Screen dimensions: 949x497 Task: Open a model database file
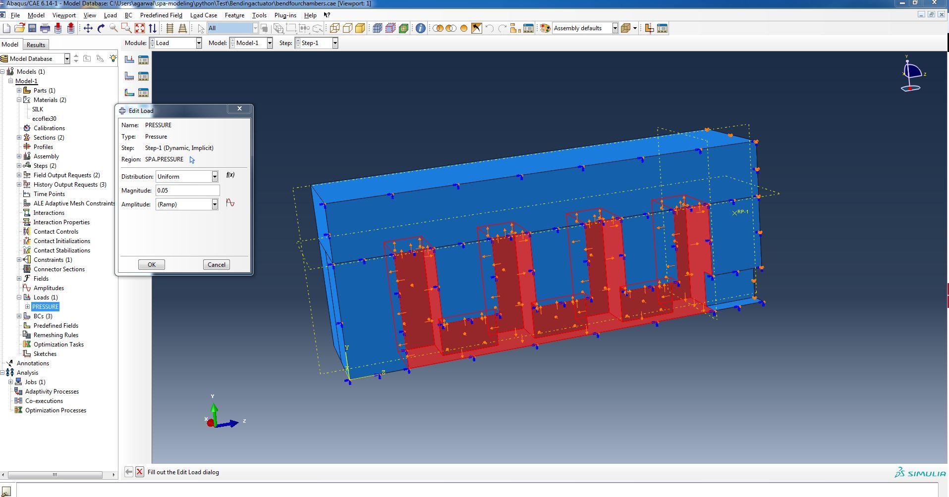(x=19, y=28)
